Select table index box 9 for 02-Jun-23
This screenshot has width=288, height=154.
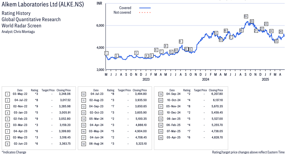(x=7, y=144)
